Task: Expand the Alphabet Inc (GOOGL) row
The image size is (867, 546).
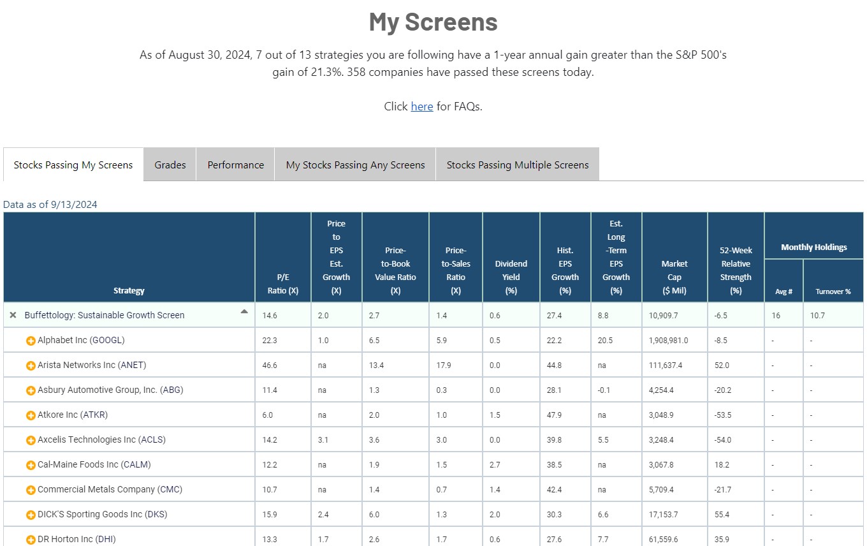Action: [x=31, y=340]
